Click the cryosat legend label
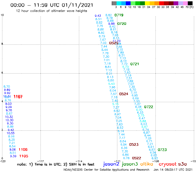Viewport: 196px width, 172px height. 168,164
